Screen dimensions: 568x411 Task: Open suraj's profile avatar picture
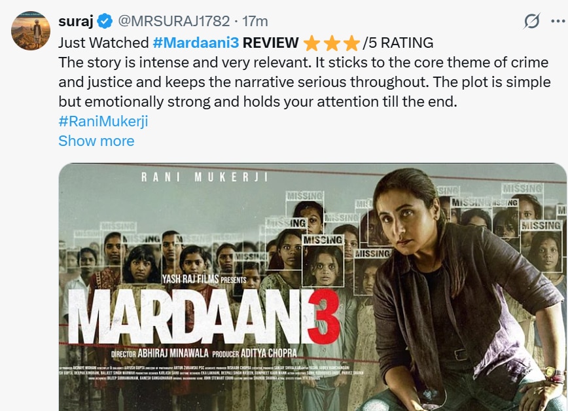tap(31, 31)
